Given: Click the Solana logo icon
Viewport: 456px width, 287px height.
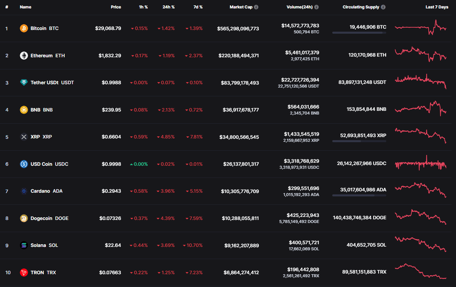Looking at the screenshot, I should pos(24,245).
